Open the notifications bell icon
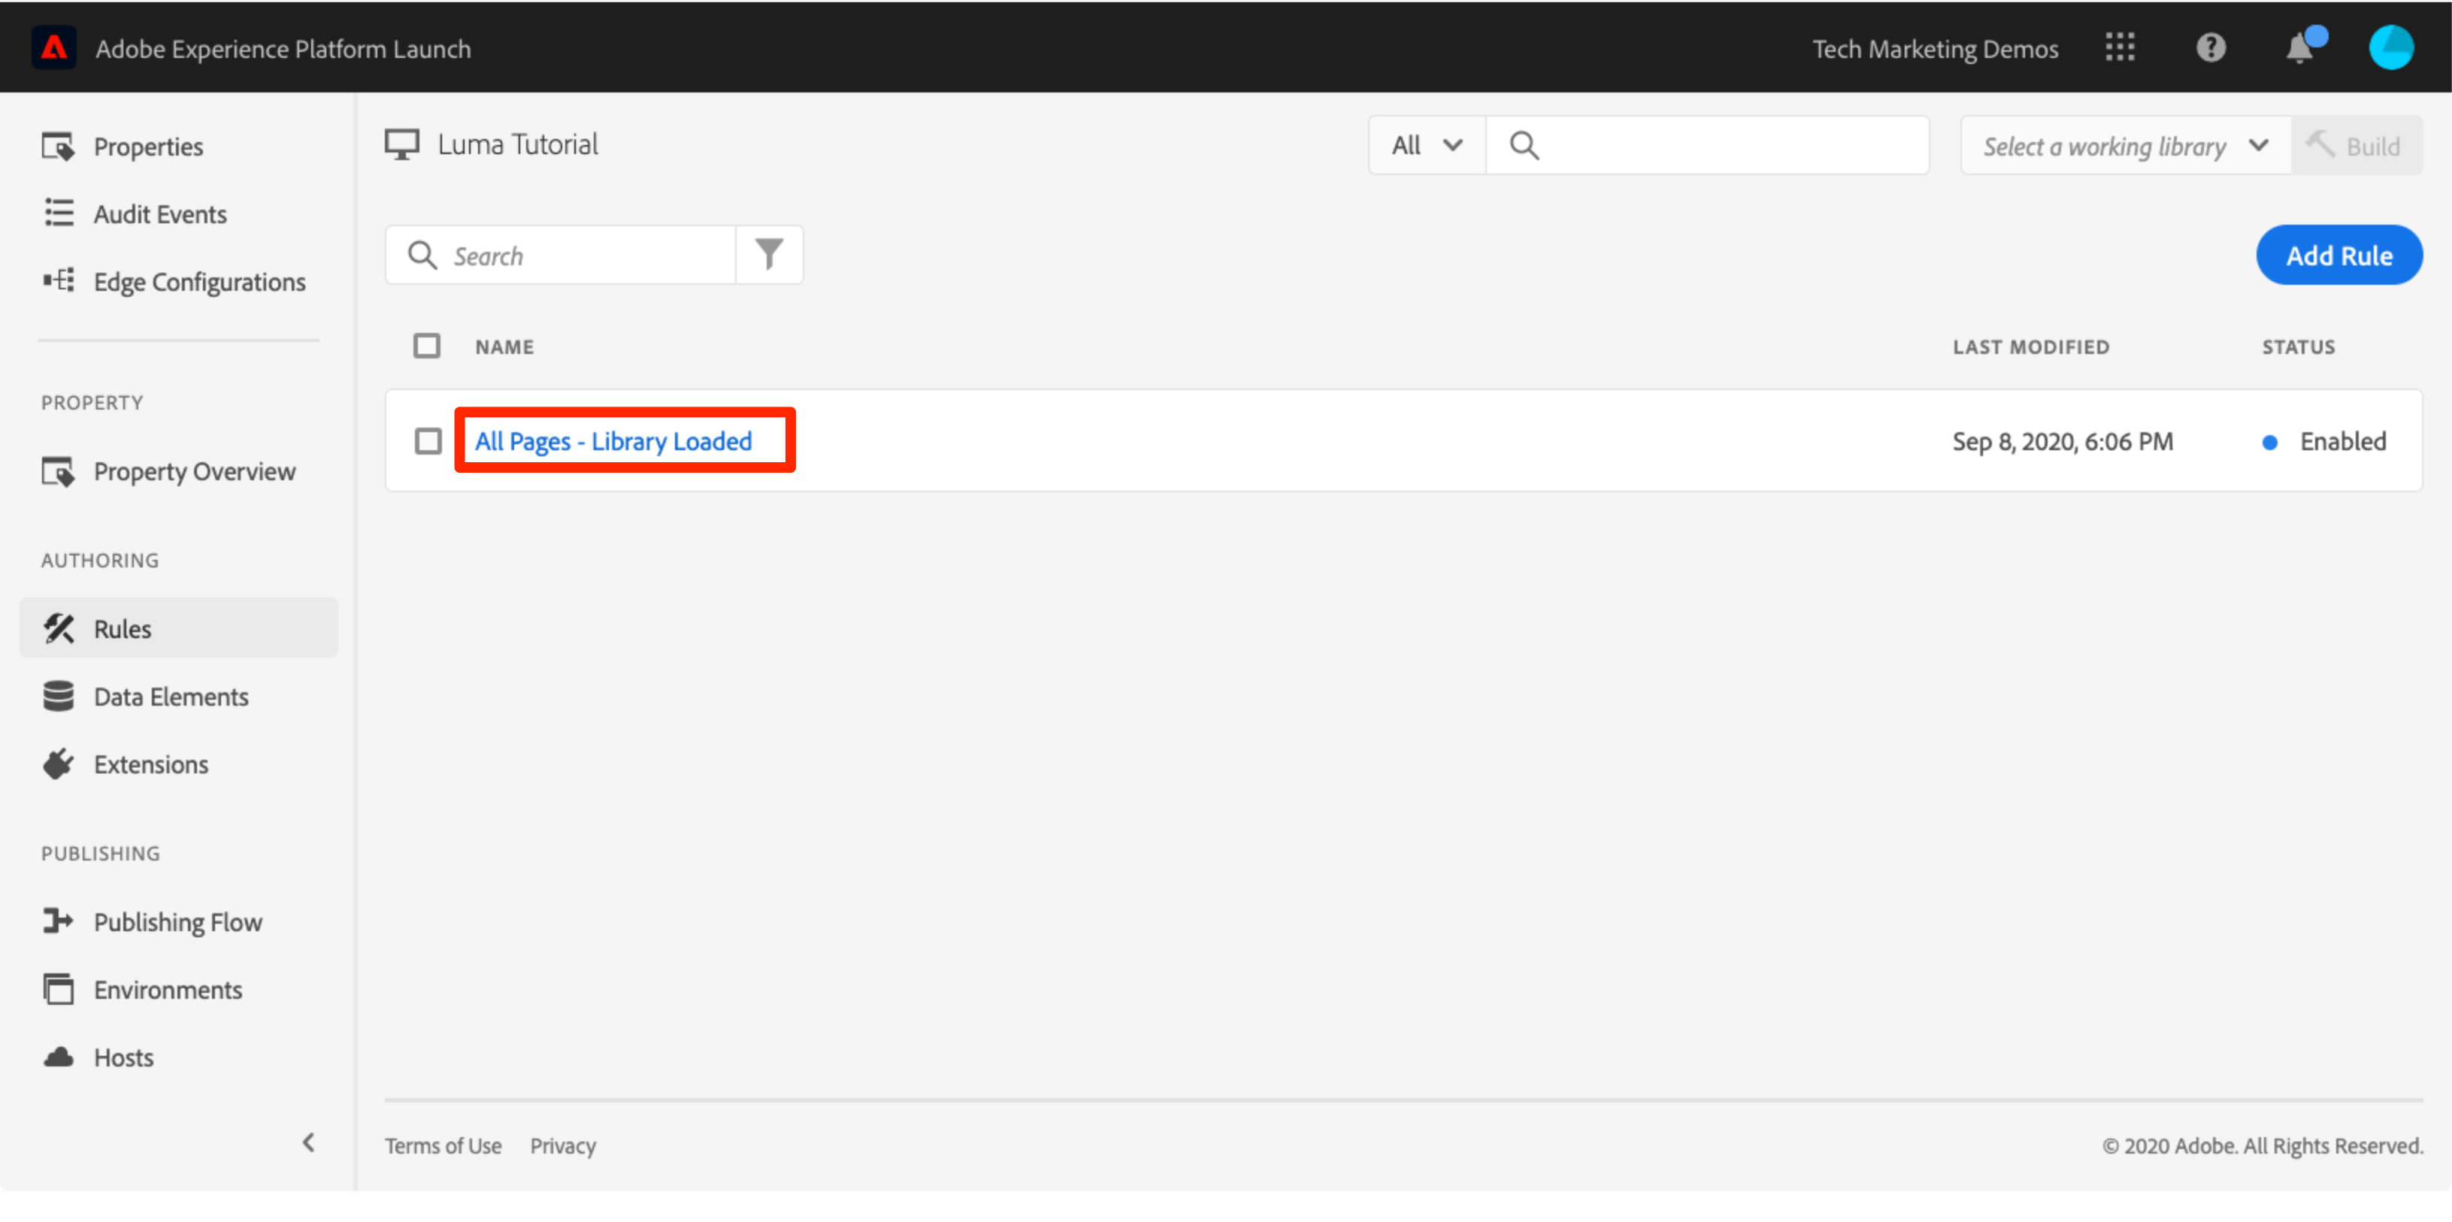 (x=2299, y=47)
